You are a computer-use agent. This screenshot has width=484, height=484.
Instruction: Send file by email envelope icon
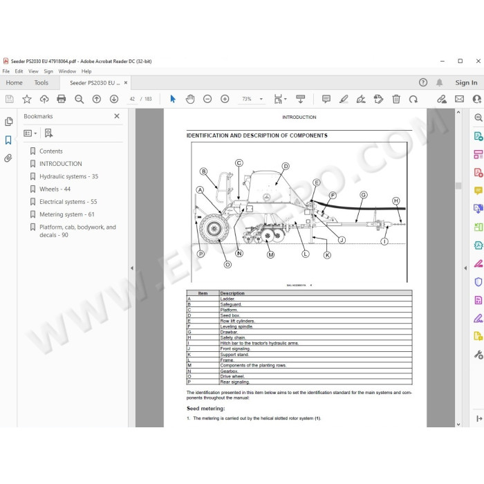pyautogui.click(x=459, y=99)
